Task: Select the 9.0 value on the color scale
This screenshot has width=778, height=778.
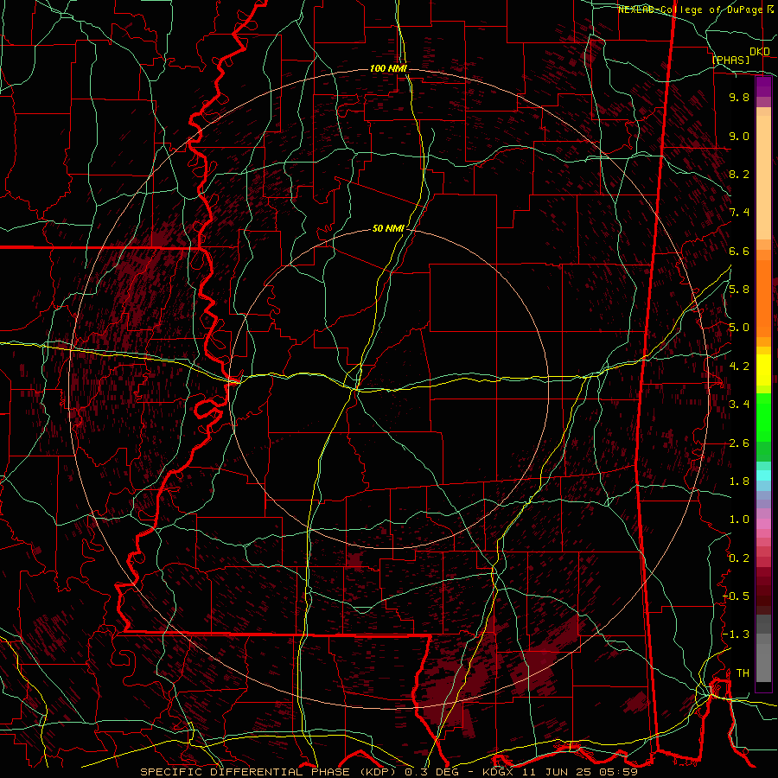Action: 739,136
